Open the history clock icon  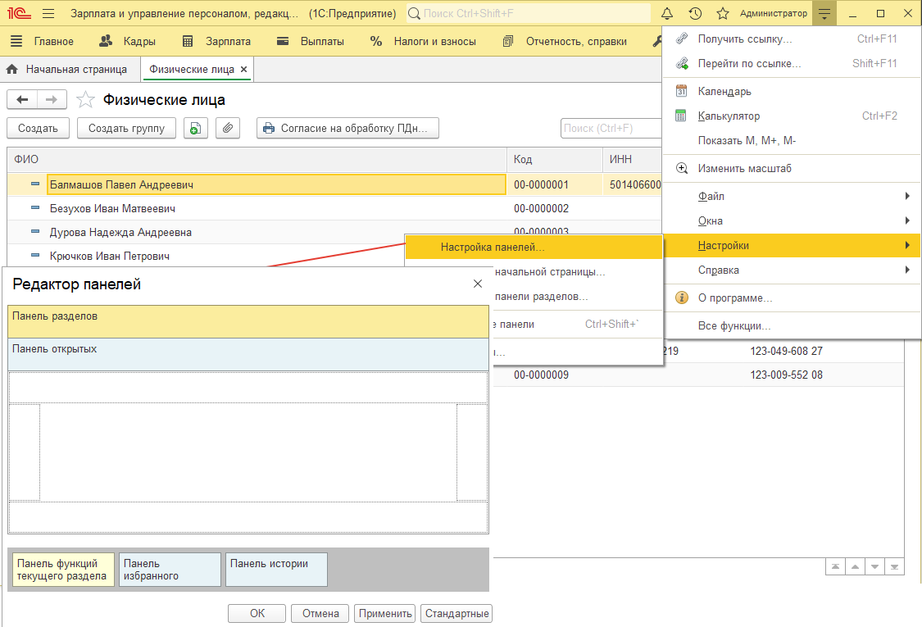point(695,14)
